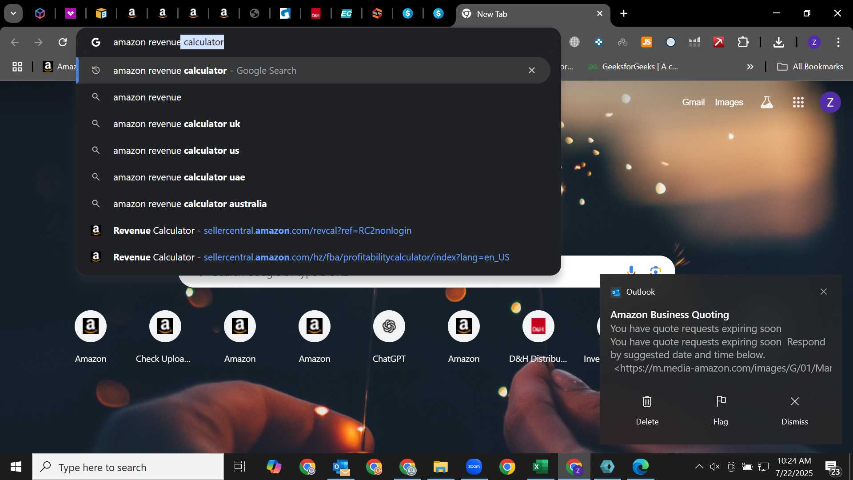
Task: Show hidden system tray icons
Action: point(699,467)
